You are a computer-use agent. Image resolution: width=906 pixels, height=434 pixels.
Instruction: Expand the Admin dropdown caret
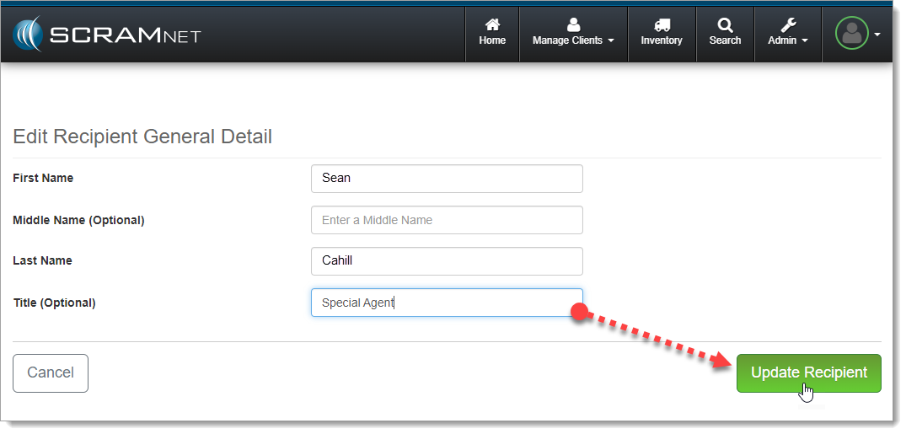[805, 41]
